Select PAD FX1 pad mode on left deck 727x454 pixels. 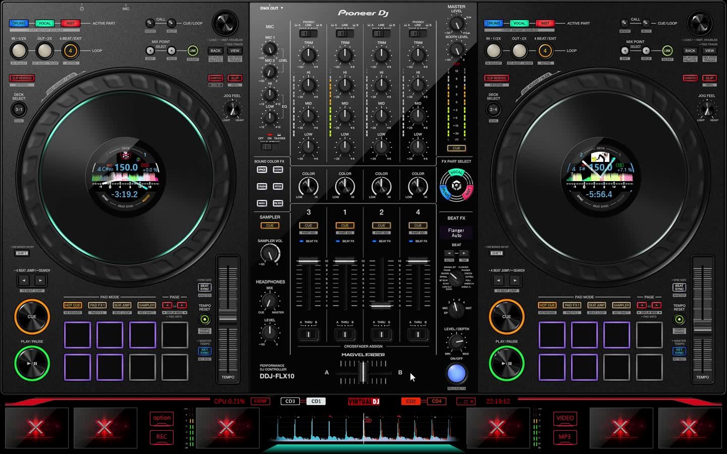97,305
